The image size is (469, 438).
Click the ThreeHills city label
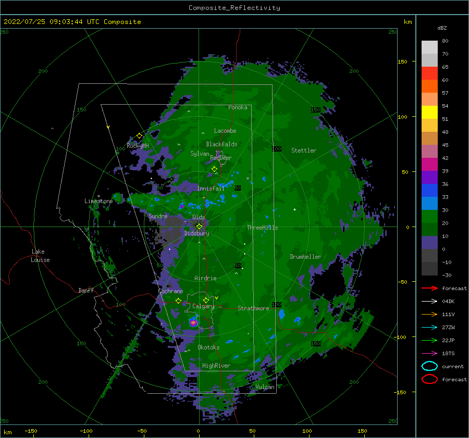coord(262,228)
